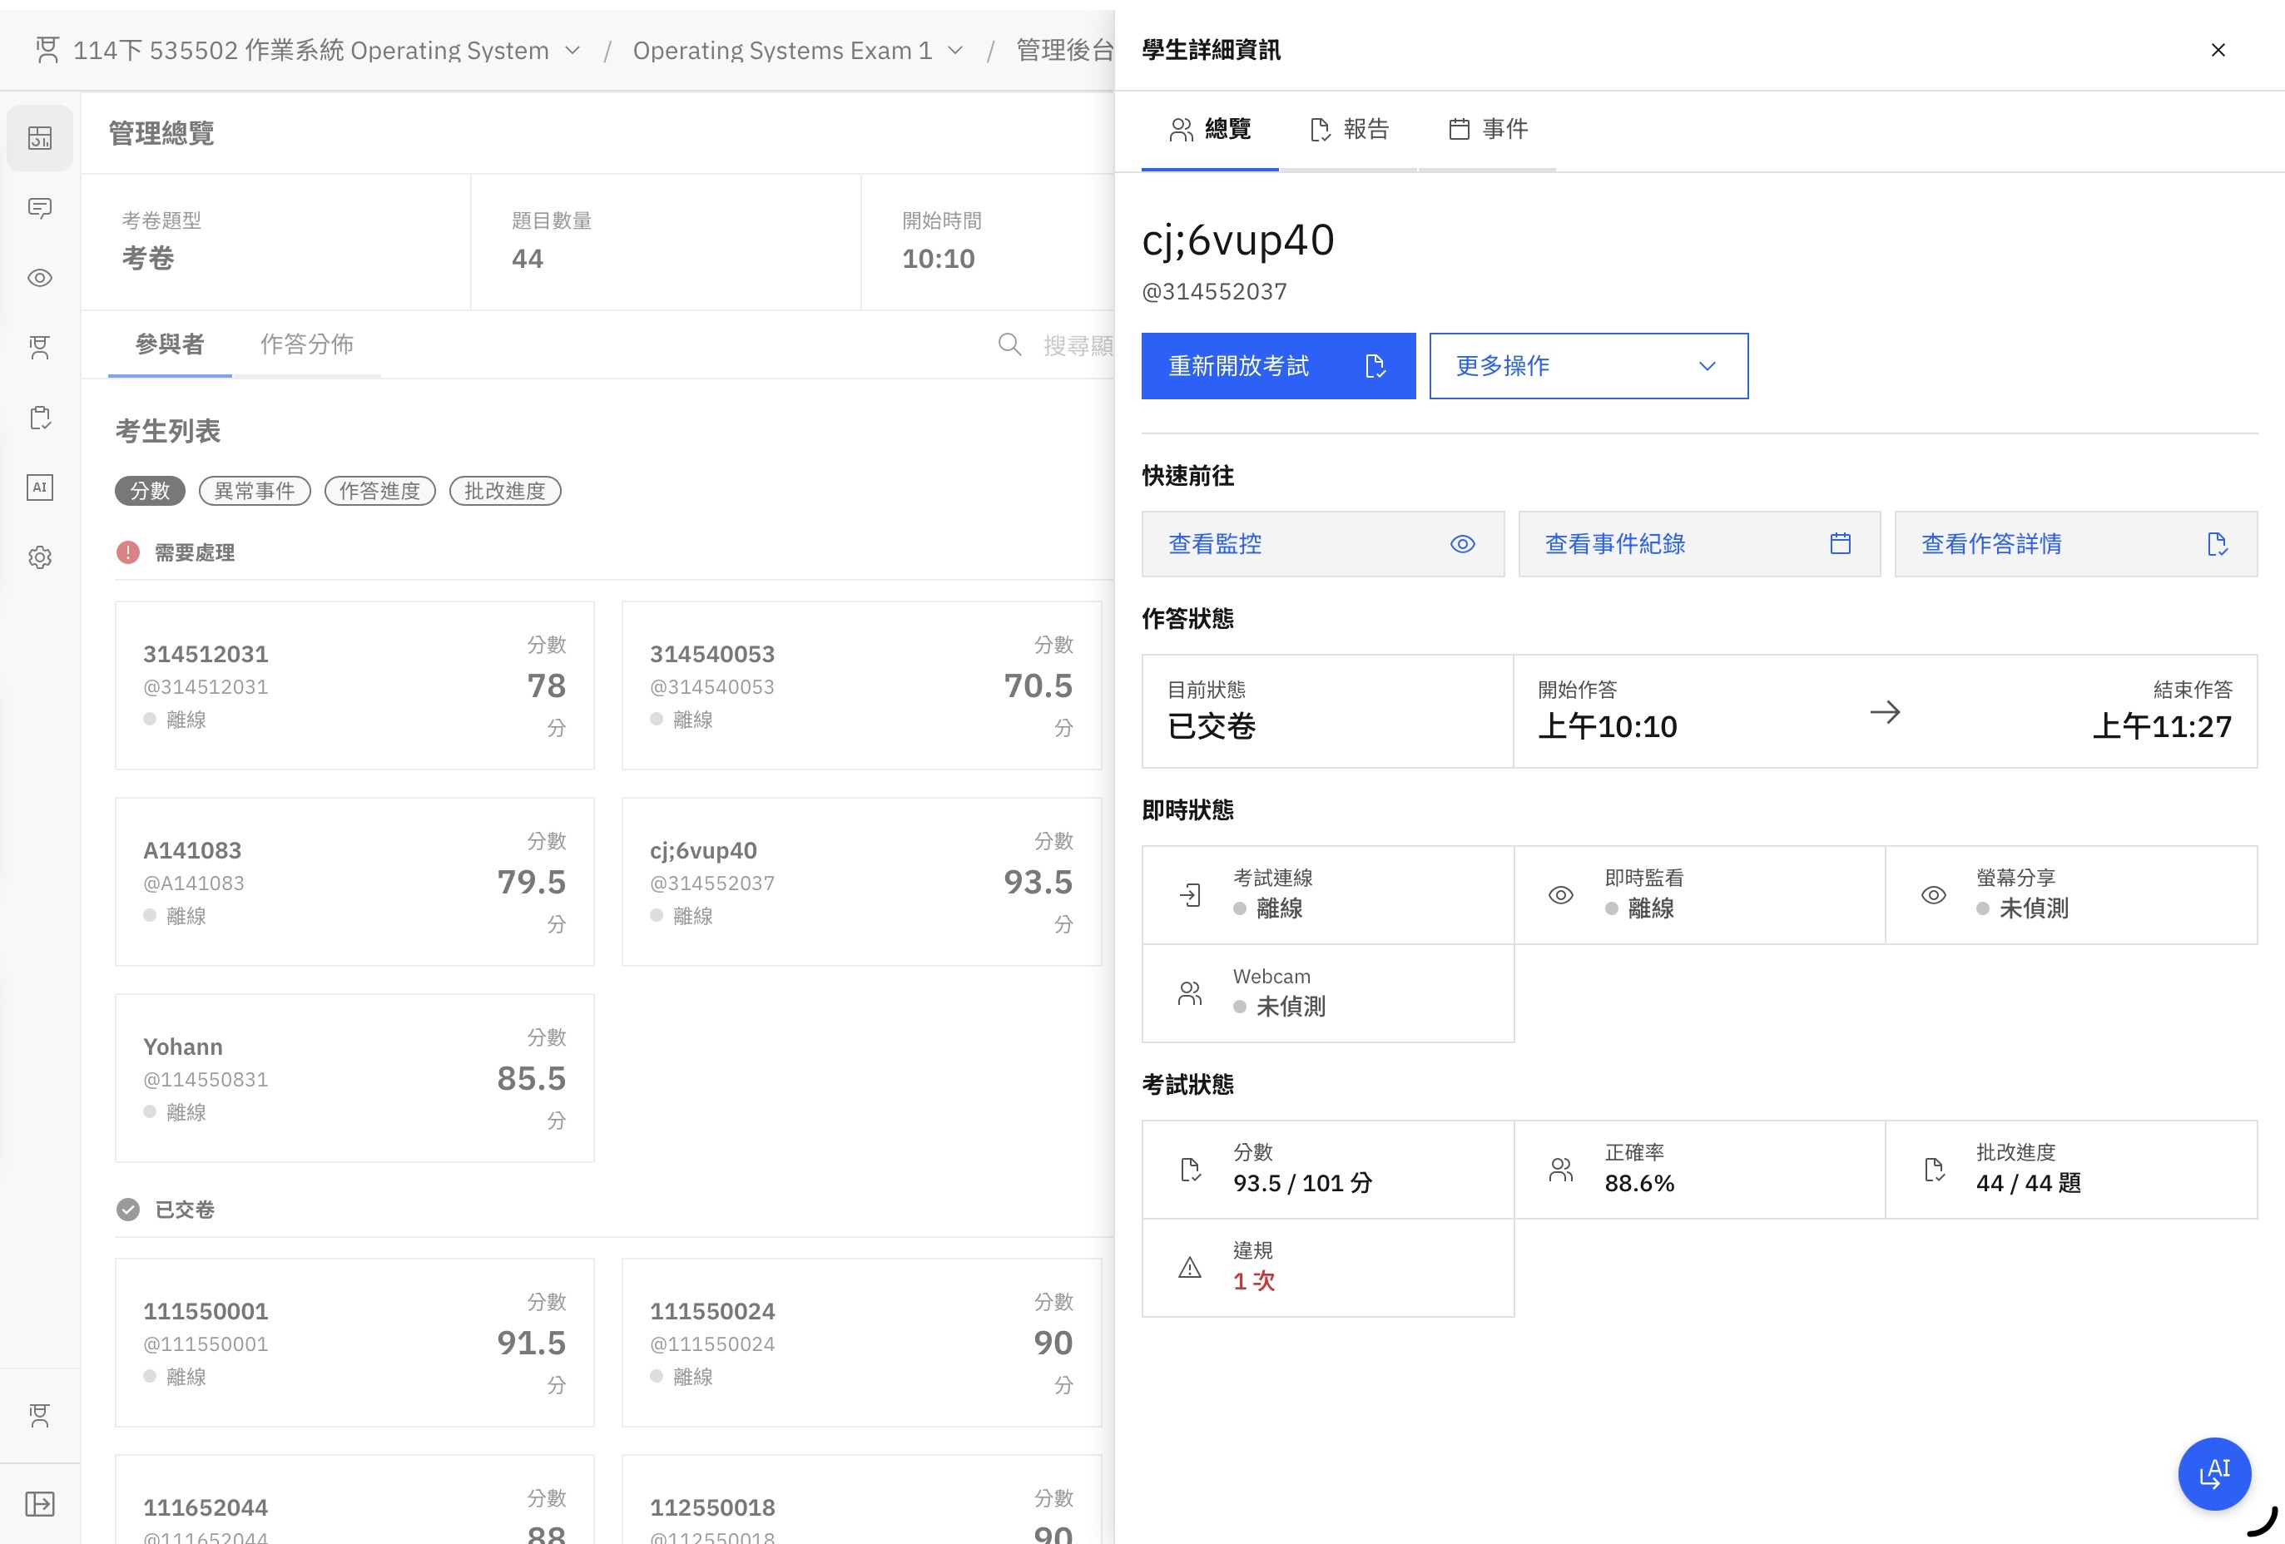Switch to the 總覽 tab
The image size is (2285, 1544).
[1209, 130]
